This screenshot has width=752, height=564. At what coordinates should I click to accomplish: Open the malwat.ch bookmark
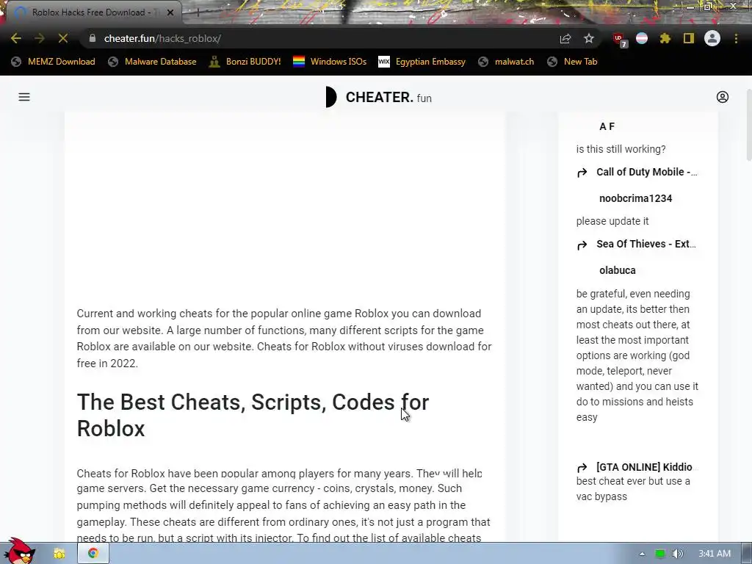tap(506, 62)
